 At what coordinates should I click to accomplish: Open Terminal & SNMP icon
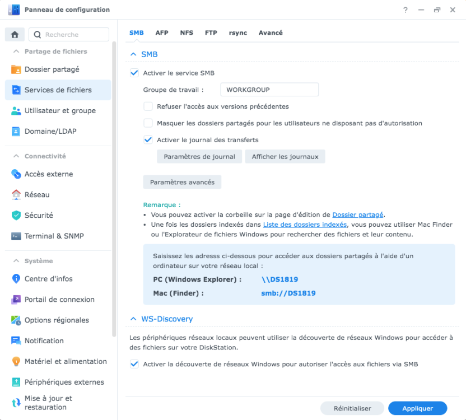[x=16, y=236]
